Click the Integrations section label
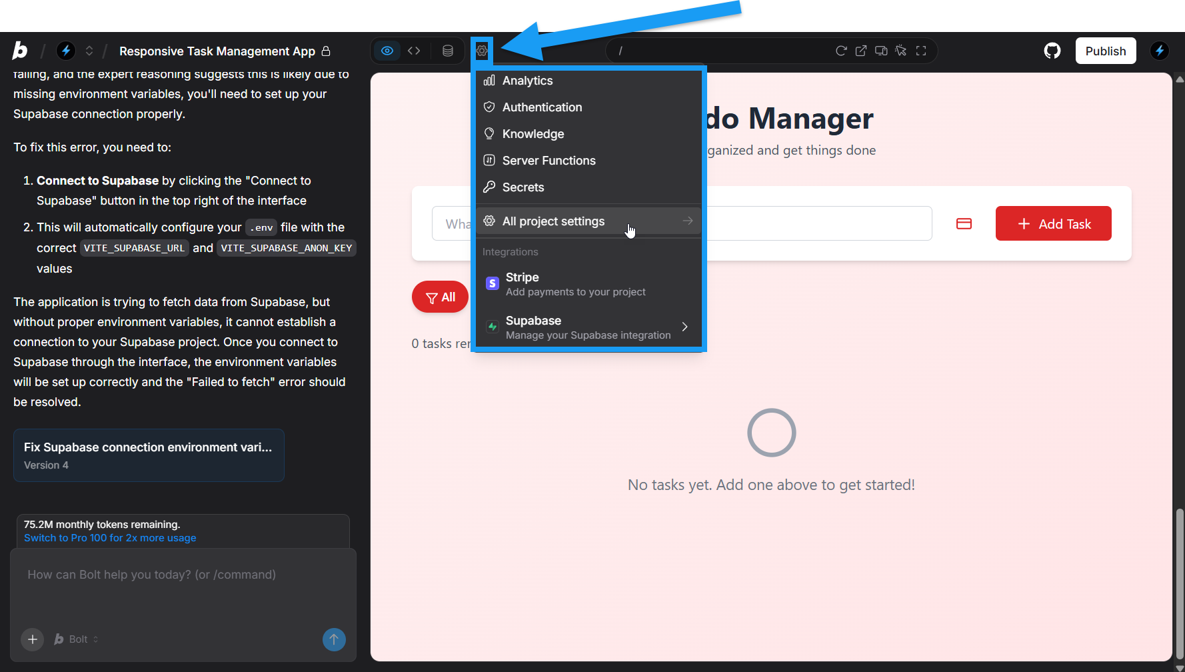Image resolution: width=1185 pixels, height=672 pixels. (510, 252)
